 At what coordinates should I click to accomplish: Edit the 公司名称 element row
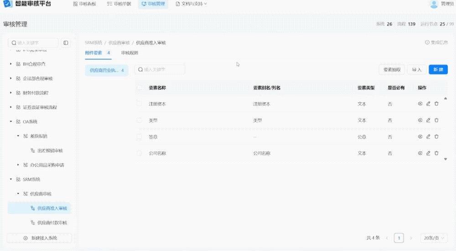tap(428, 153)
